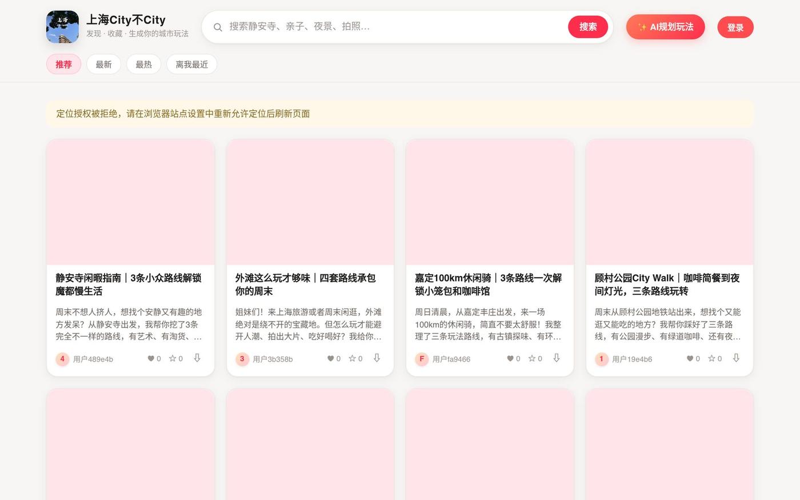Click download arrow on 外滩这么玩才够味 card

(x=377, y=358)
